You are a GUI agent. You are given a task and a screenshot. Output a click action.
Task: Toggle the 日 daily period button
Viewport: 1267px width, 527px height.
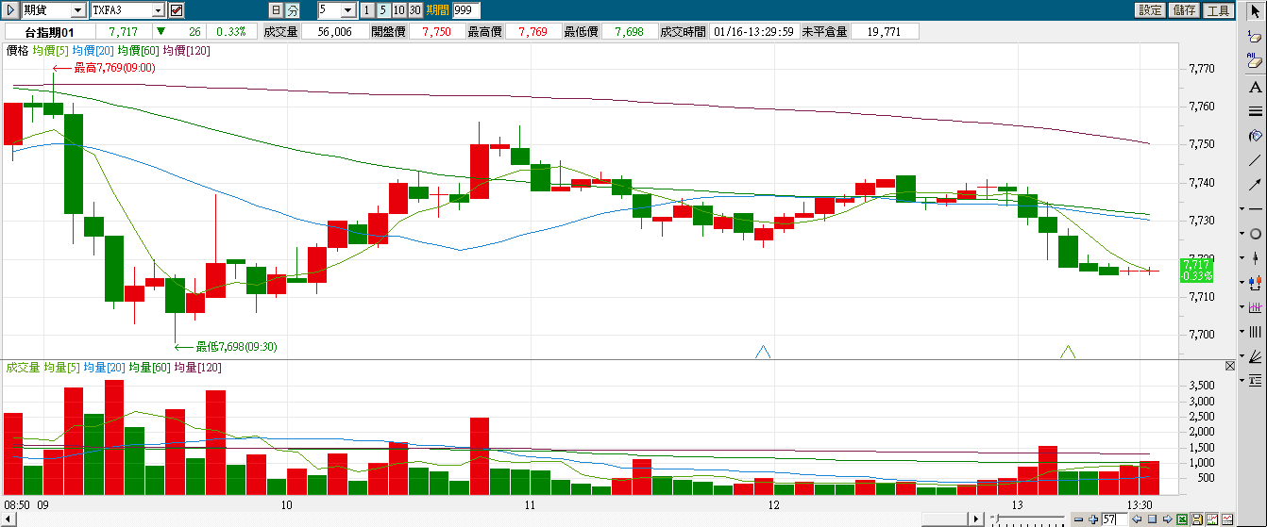click(x=276, y=10)
